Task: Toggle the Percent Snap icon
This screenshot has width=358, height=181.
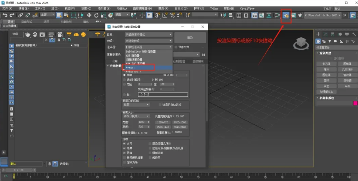Action: click(x=172, y=15)
